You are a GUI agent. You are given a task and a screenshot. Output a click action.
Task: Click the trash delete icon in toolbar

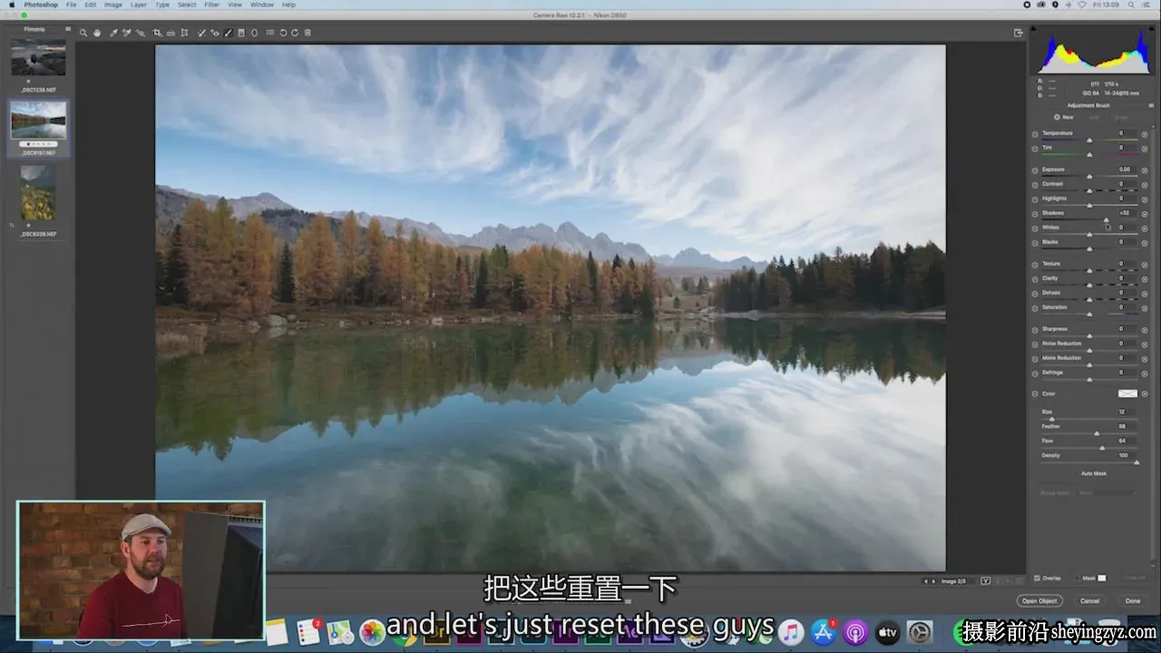tap(307, 33)
